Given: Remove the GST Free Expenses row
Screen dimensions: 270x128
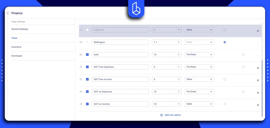Looking at the screenshot, I should click(258, 68).
